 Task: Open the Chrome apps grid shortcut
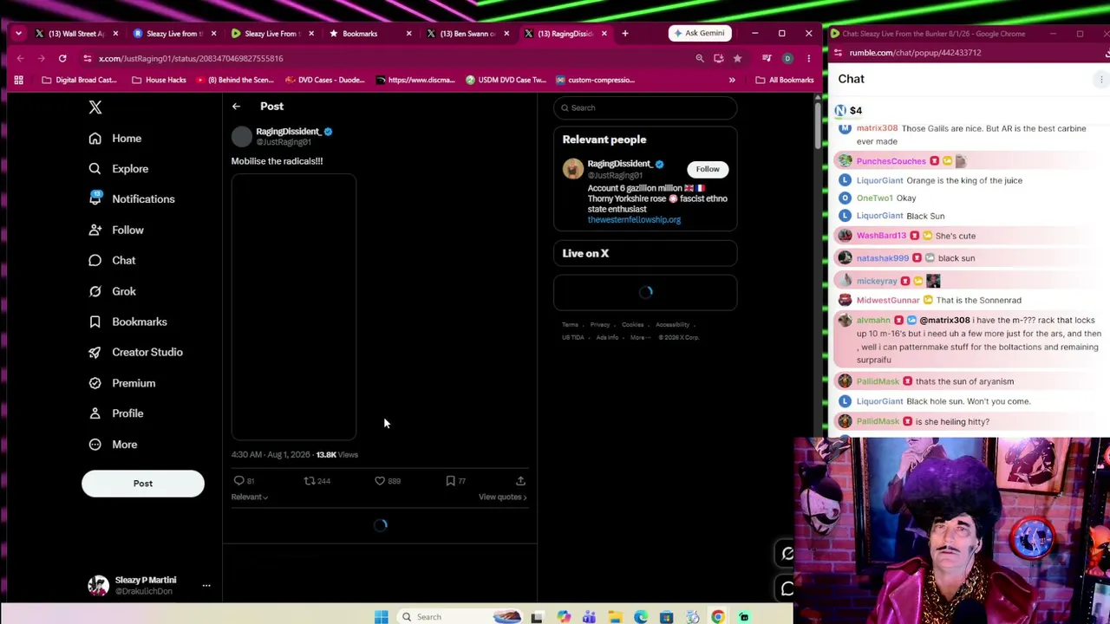click(x=18, y=81)
